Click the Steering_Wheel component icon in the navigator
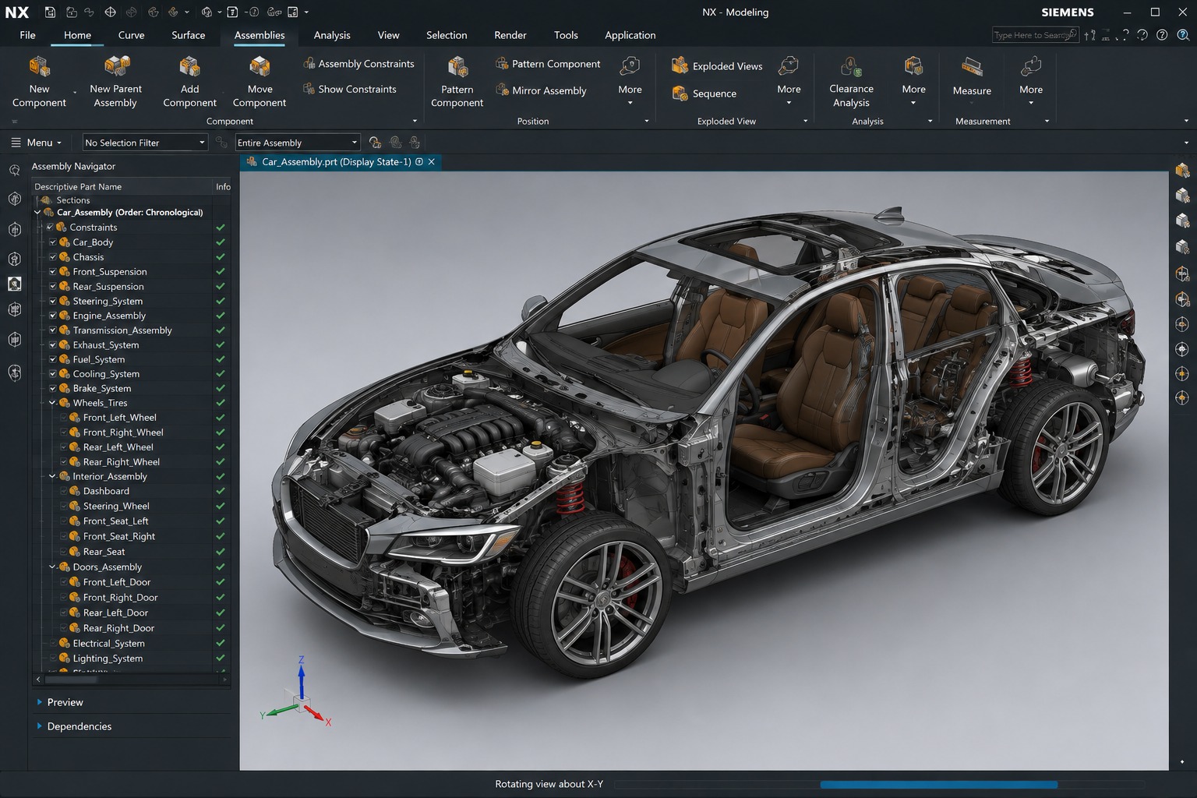The height and width of the screenshot is (798, 1197). pyautogui.click(x=75, y=506)
